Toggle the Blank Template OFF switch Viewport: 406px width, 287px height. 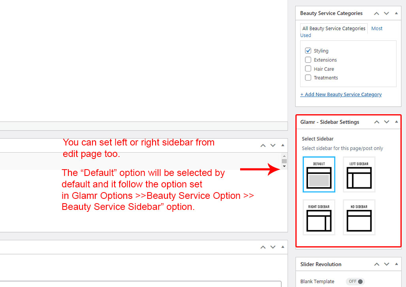point(355,281)
